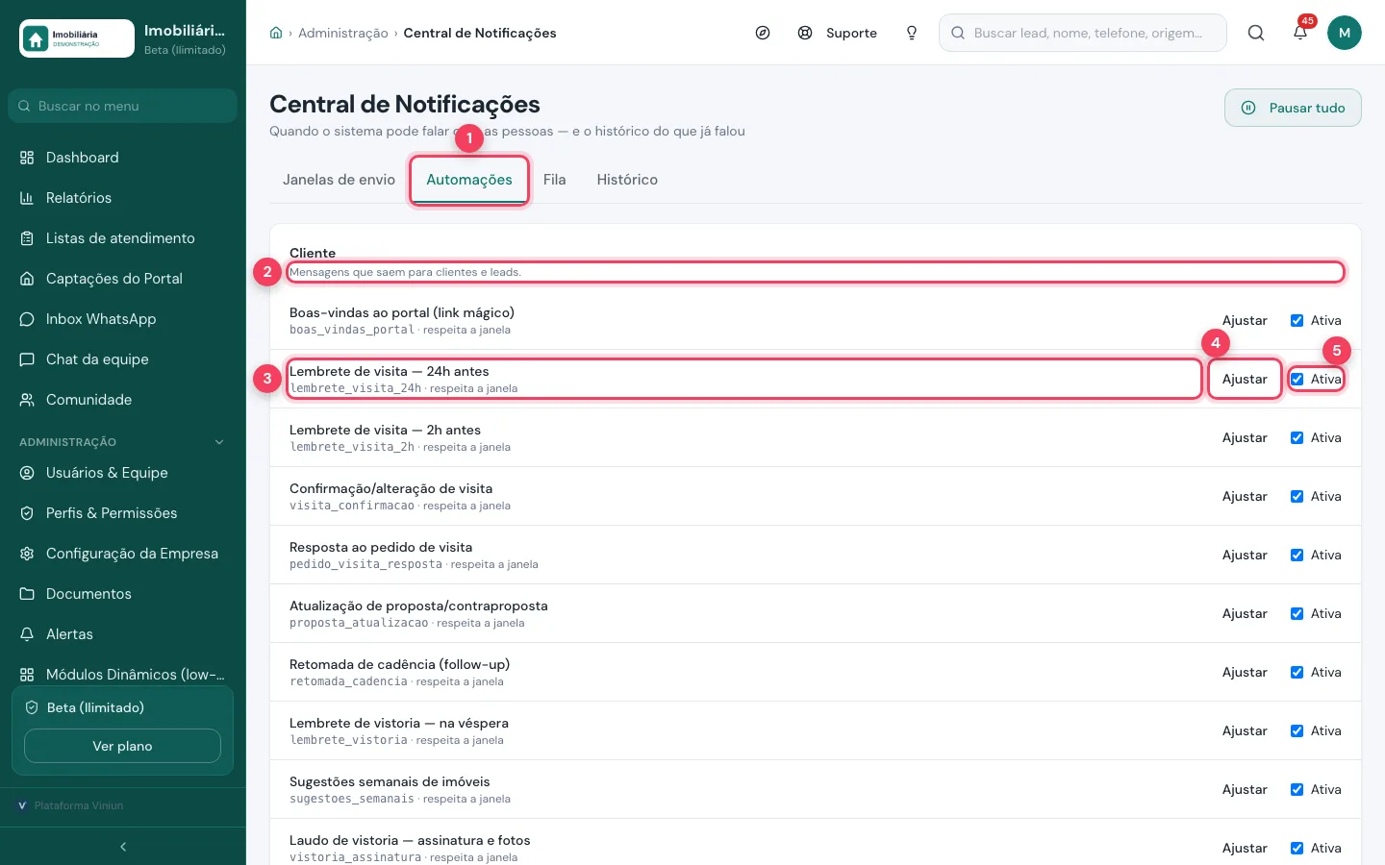Viewport: 1385px width, 865px height.
Task: Open Usuários & Equipe
Action: tap(122, 473)
